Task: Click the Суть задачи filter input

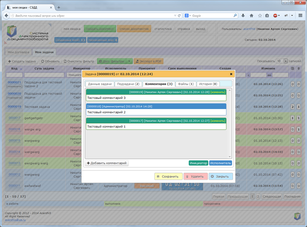Action: coord(44,75)
